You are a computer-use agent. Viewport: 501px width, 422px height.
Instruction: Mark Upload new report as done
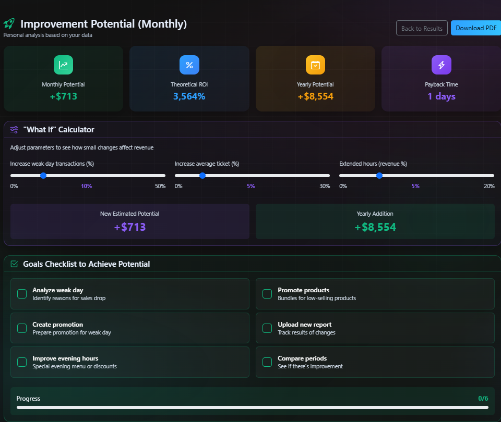(x=267, y=328)
